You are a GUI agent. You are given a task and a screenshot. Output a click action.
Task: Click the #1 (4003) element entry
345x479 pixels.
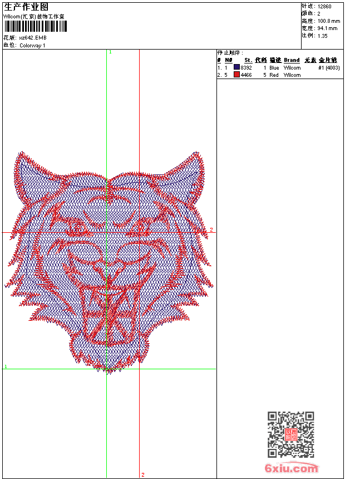329,67
